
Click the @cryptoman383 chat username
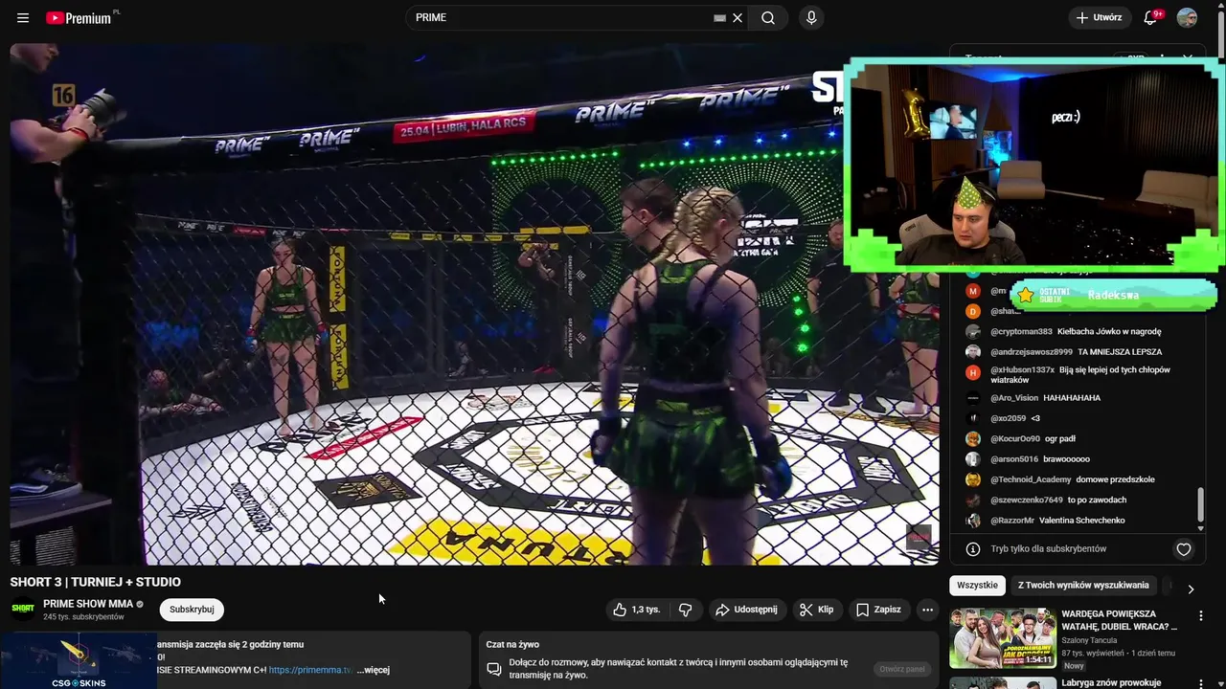point(1021,332)
